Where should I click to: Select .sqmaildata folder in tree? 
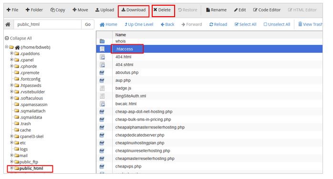31,117
